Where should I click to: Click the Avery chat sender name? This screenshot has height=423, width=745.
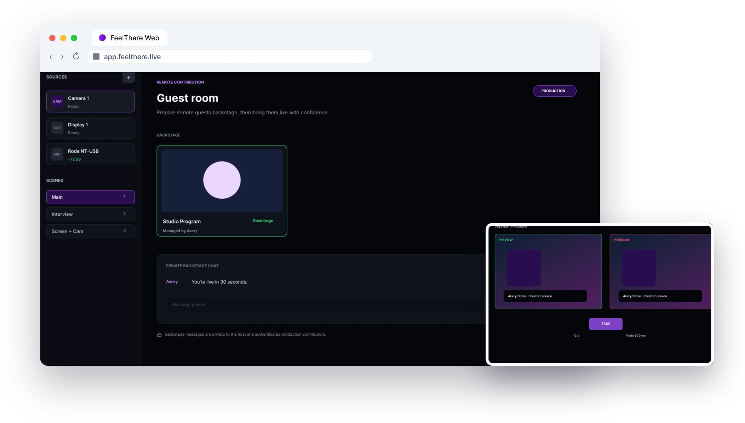172,282
